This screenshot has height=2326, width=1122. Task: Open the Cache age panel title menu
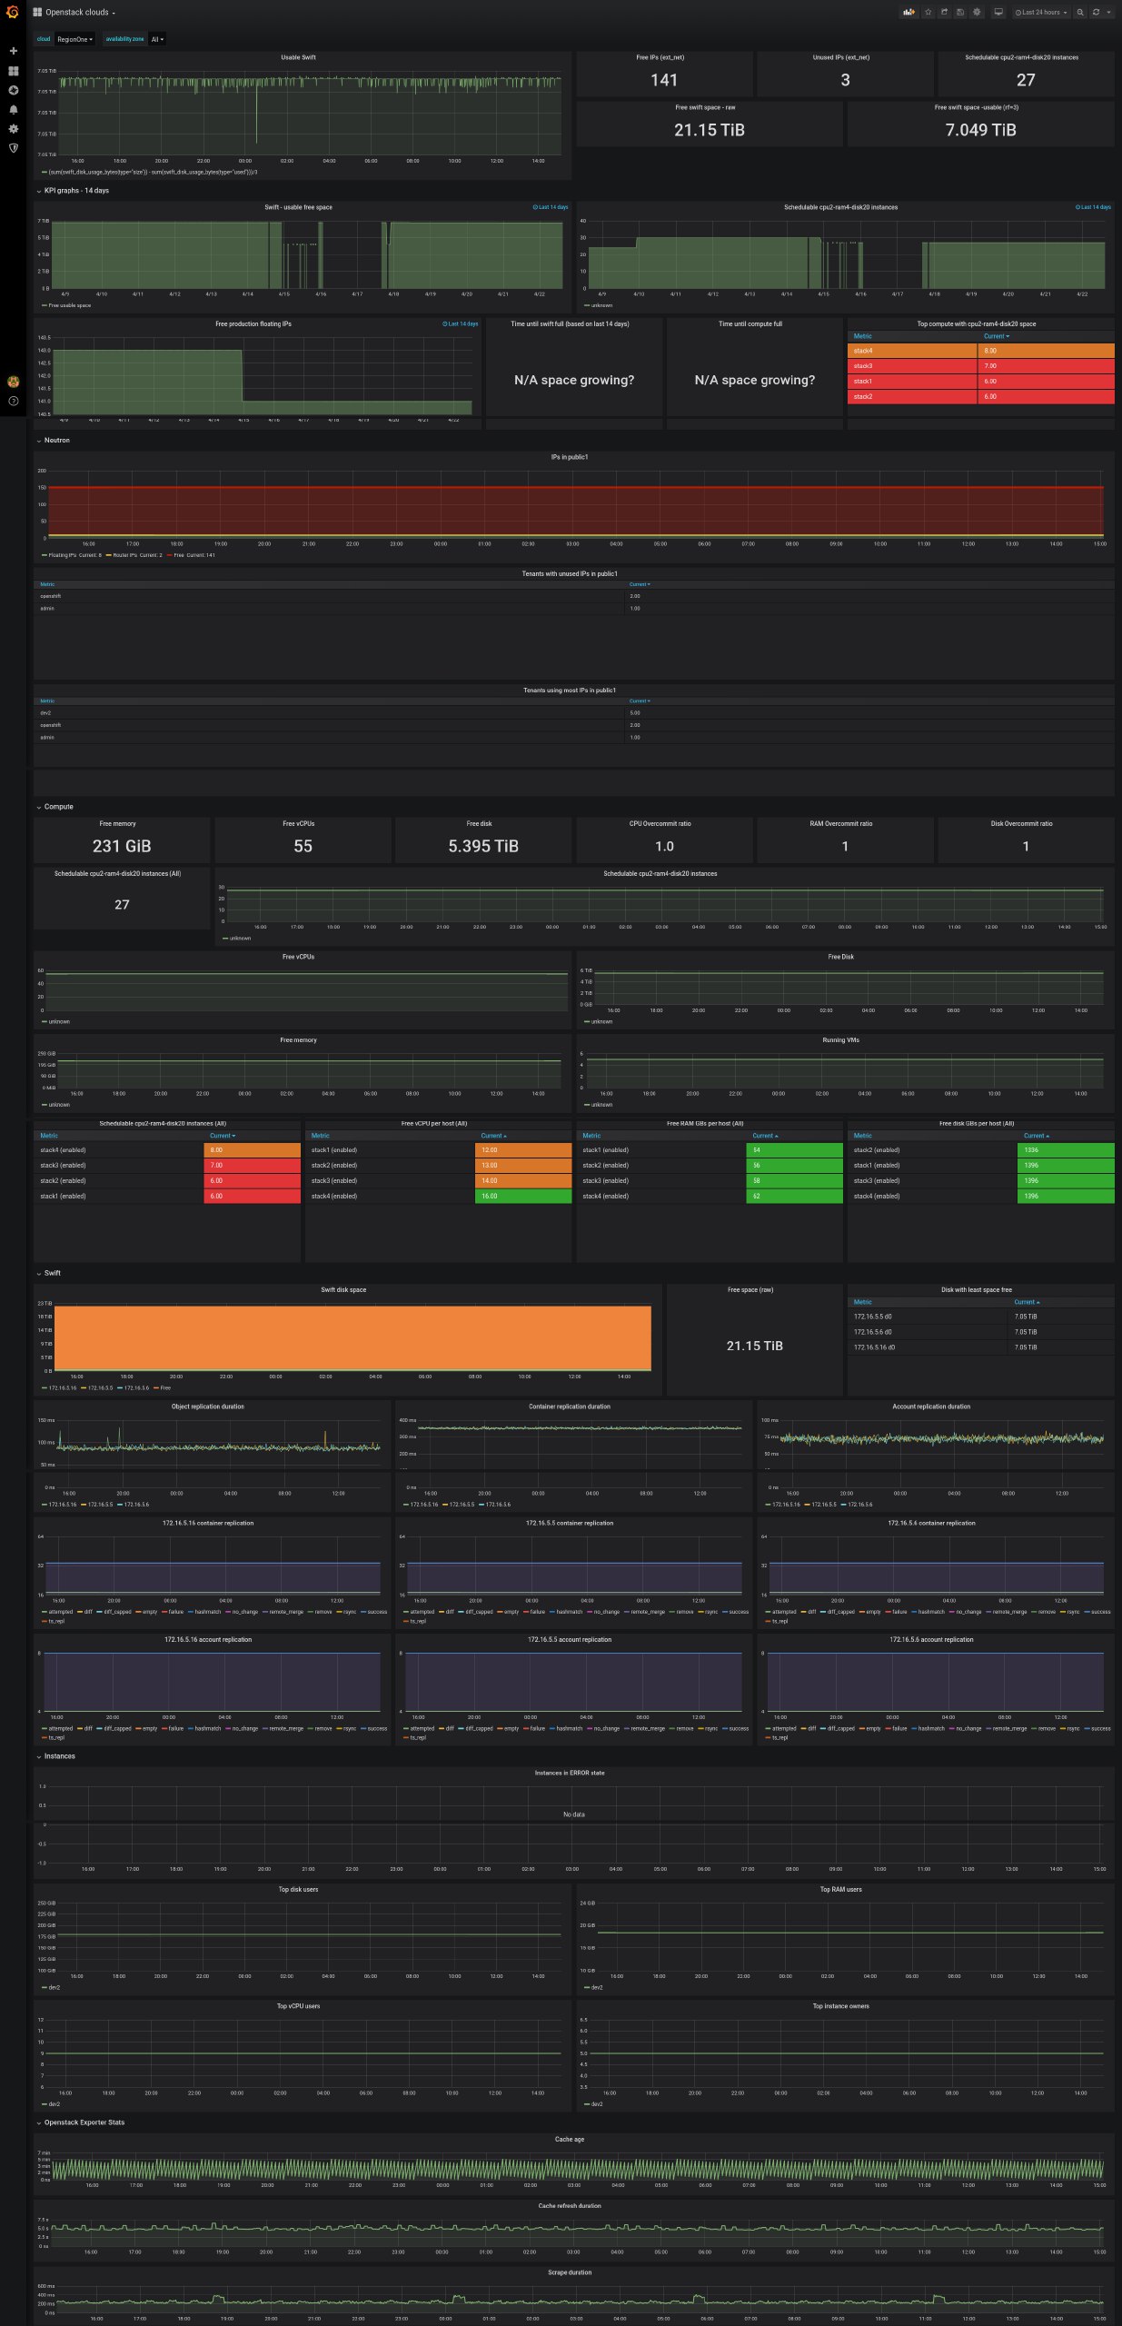pos(570,2139)
